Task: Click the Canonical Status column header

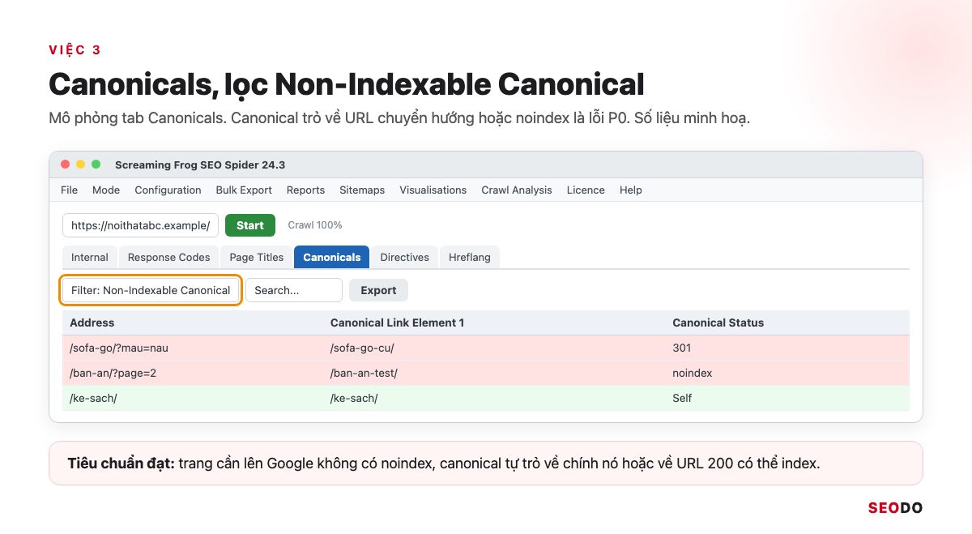Action: 718,323
